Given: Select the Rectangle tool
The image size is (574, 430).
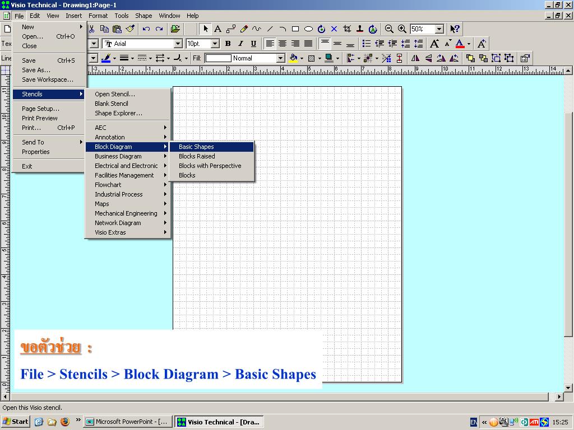Looking at the screenshot, I should tap(295, 29).
